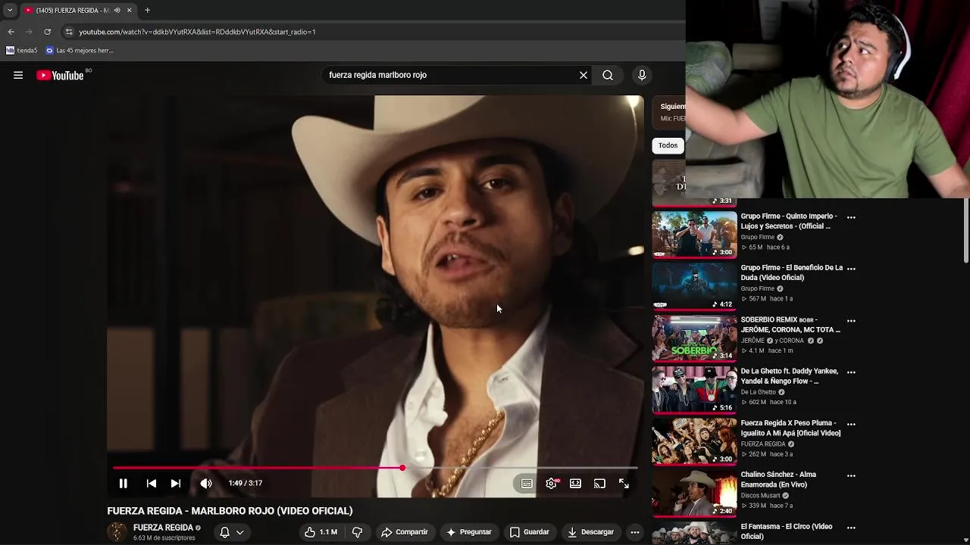Select the Todos filter chip

pyautogui.click(x=668, y=145)
